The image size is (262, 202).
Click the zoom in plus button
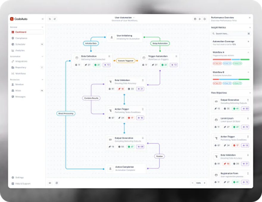tap(205, 183)
